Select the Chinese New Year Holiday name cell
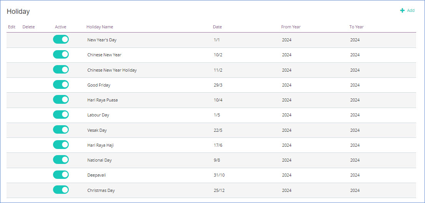The width and height of the screenshot is (425, 203). [112, 70]
